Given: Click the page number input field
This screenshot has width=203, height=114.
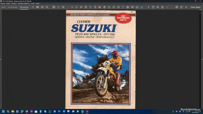Looking at the screenshot, I should (x=68, y=7).
